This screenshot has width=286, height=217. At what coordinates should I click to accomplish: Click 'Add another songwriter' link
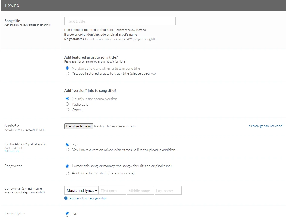(x=88, y=198)
